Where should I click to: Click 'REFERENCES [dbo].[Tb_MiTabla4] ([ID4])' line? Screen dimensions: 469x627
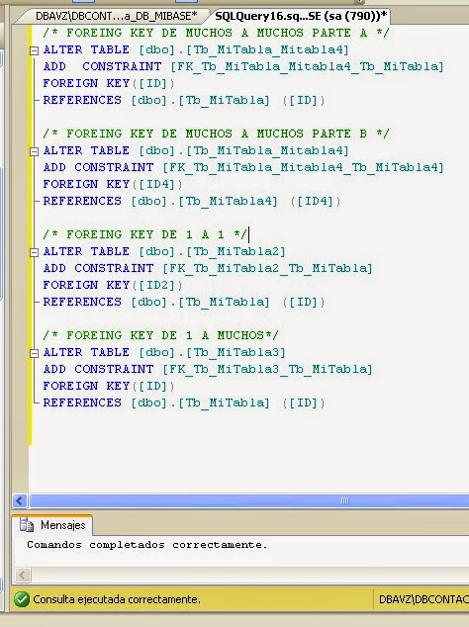pos(192,201)
